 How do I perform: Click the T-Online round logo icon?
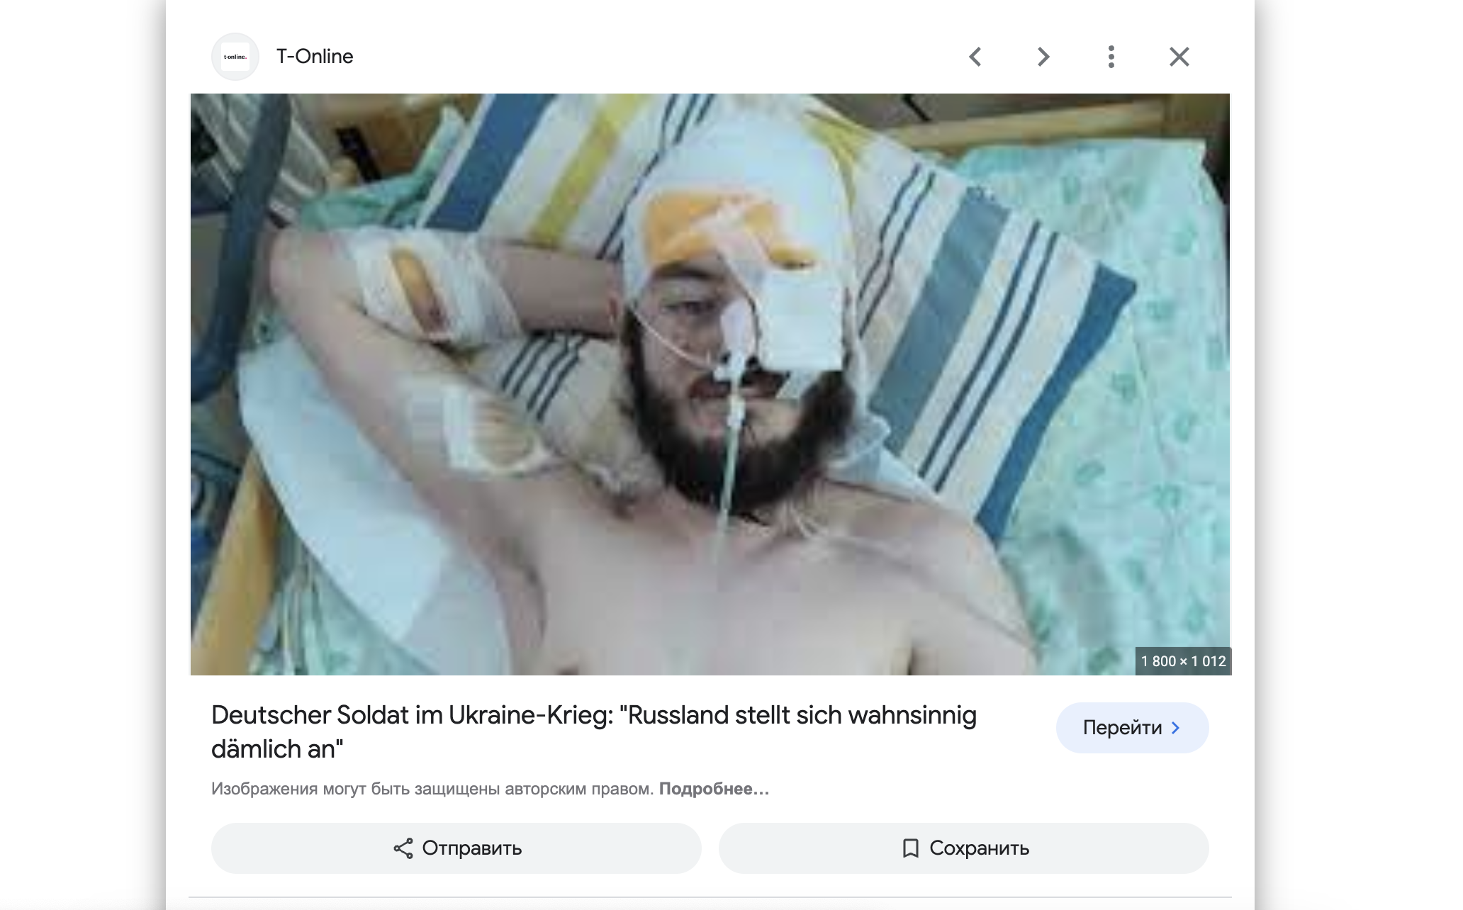(x=235, y=57)
